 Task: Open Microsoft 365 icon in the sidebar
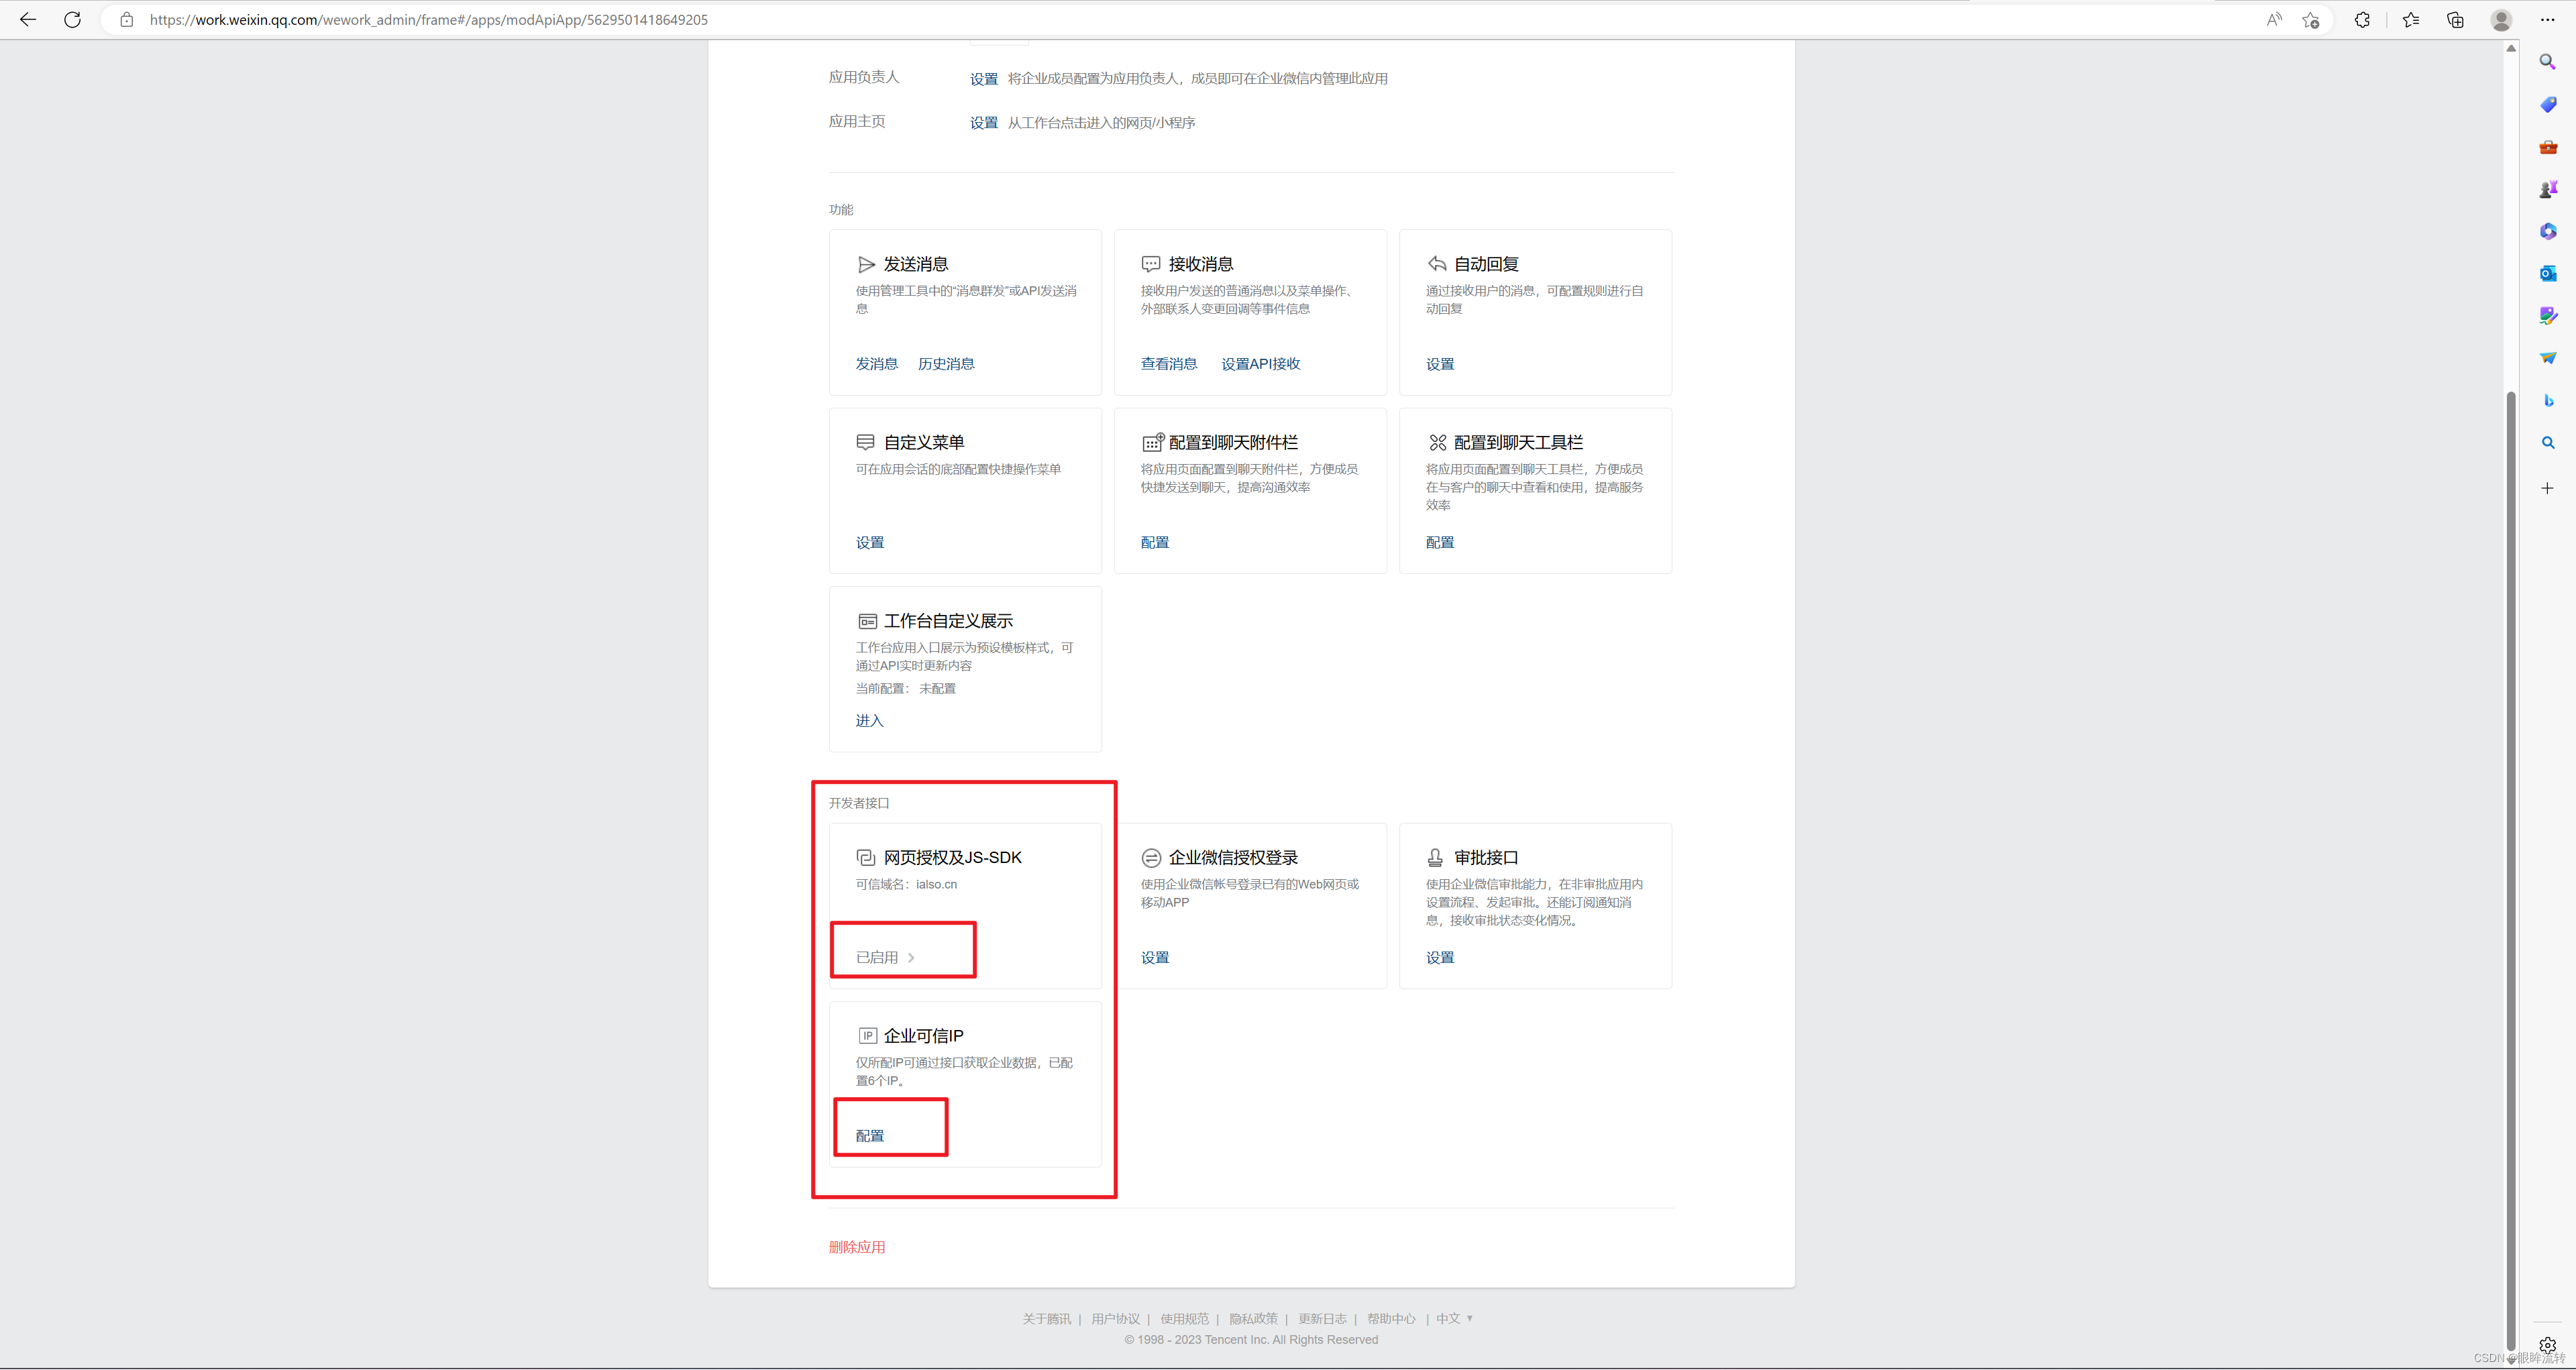[x=2548, y=231]
